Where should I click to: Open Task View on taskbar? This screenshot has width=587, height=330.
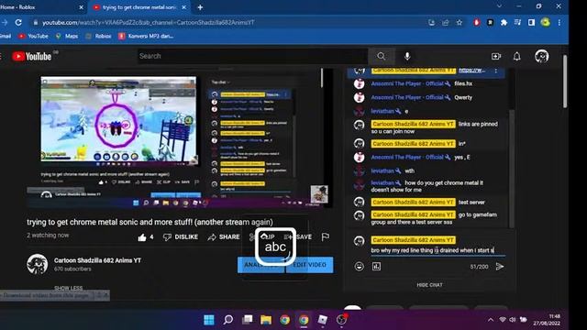pyautogui.click(x=247, y=320)
